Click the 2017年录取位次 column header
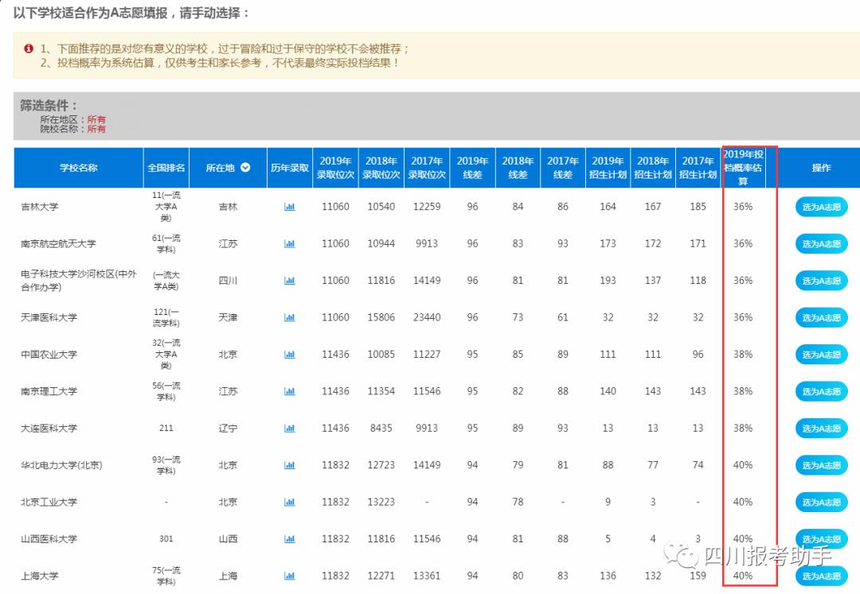This screenshot has height=594, width=860. (426, 168)
